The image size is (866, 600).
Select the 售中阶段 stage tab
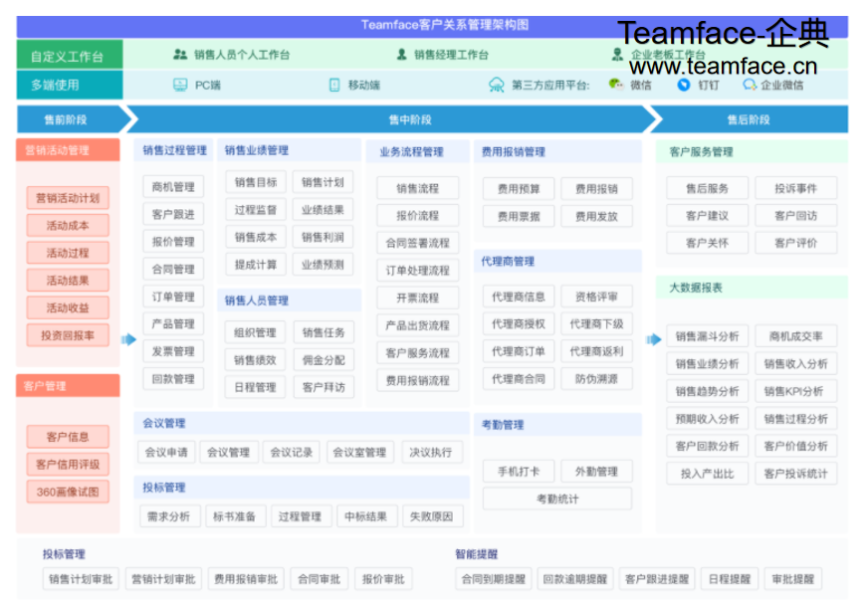410,119
